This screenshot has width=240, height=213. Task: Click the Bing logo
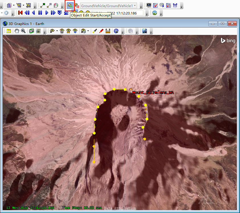(228, 41)
